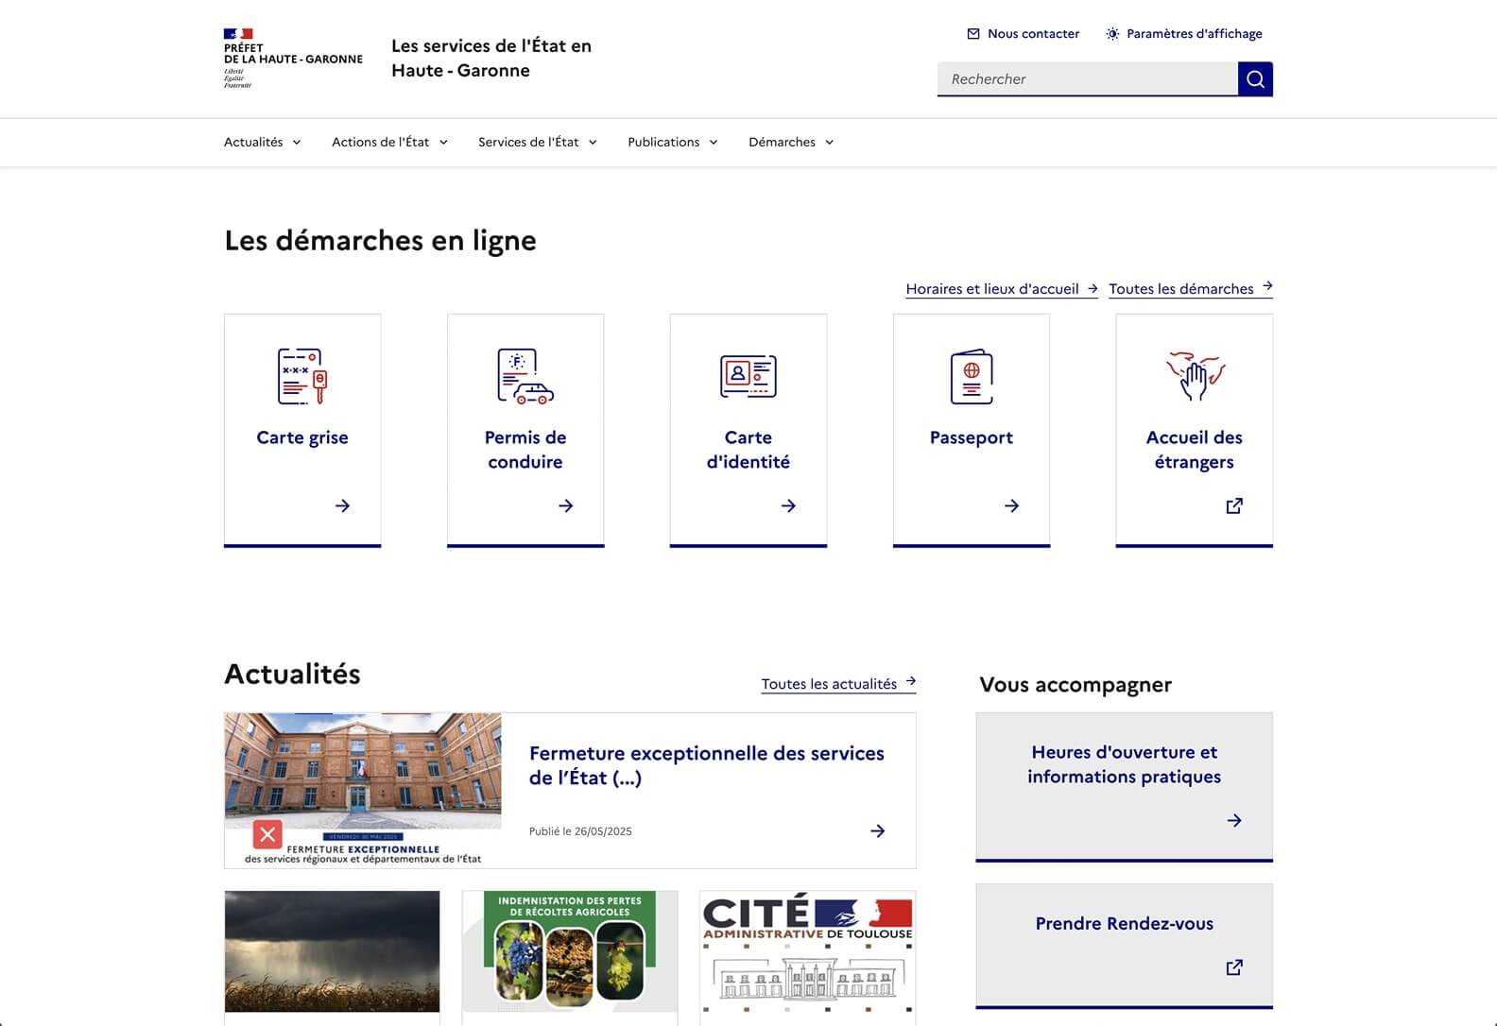Open the Carte grise document icon

(301, 376)
